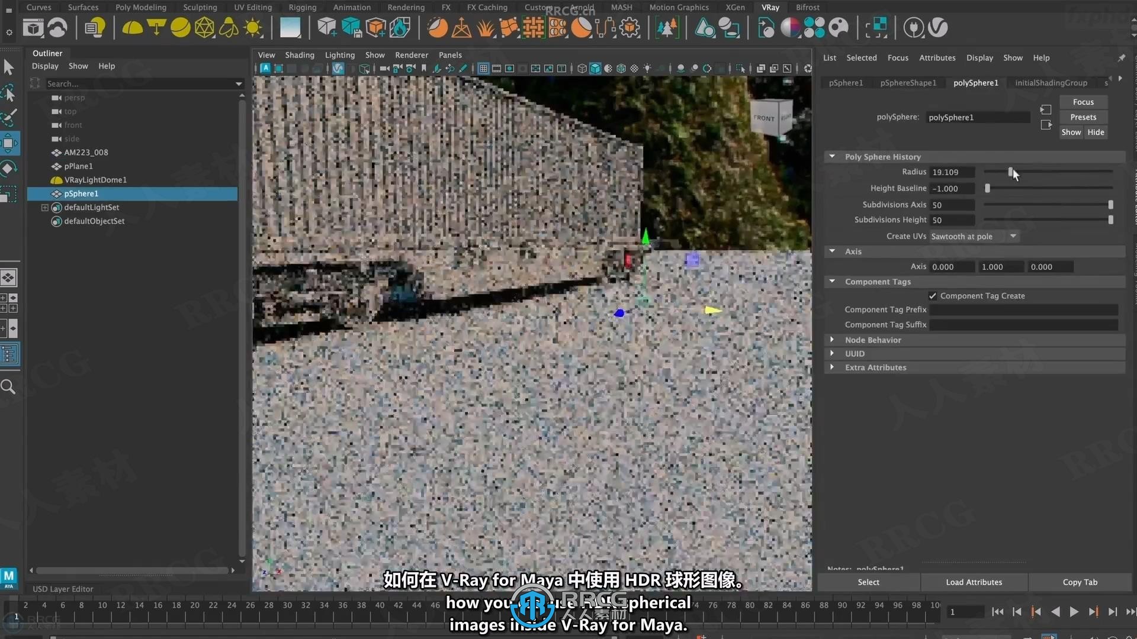Expand the Node Behavior section
The height and width of the screenshot is (639, 1137).
[832, 340]
